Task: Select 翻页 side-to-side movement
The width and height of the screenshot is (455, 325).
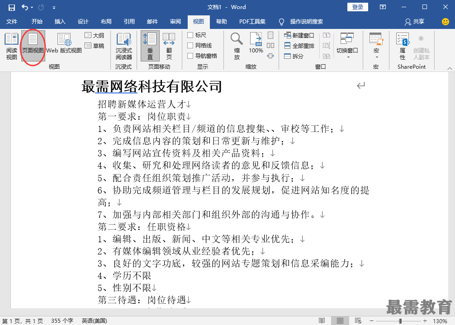Action: [169, 46]
